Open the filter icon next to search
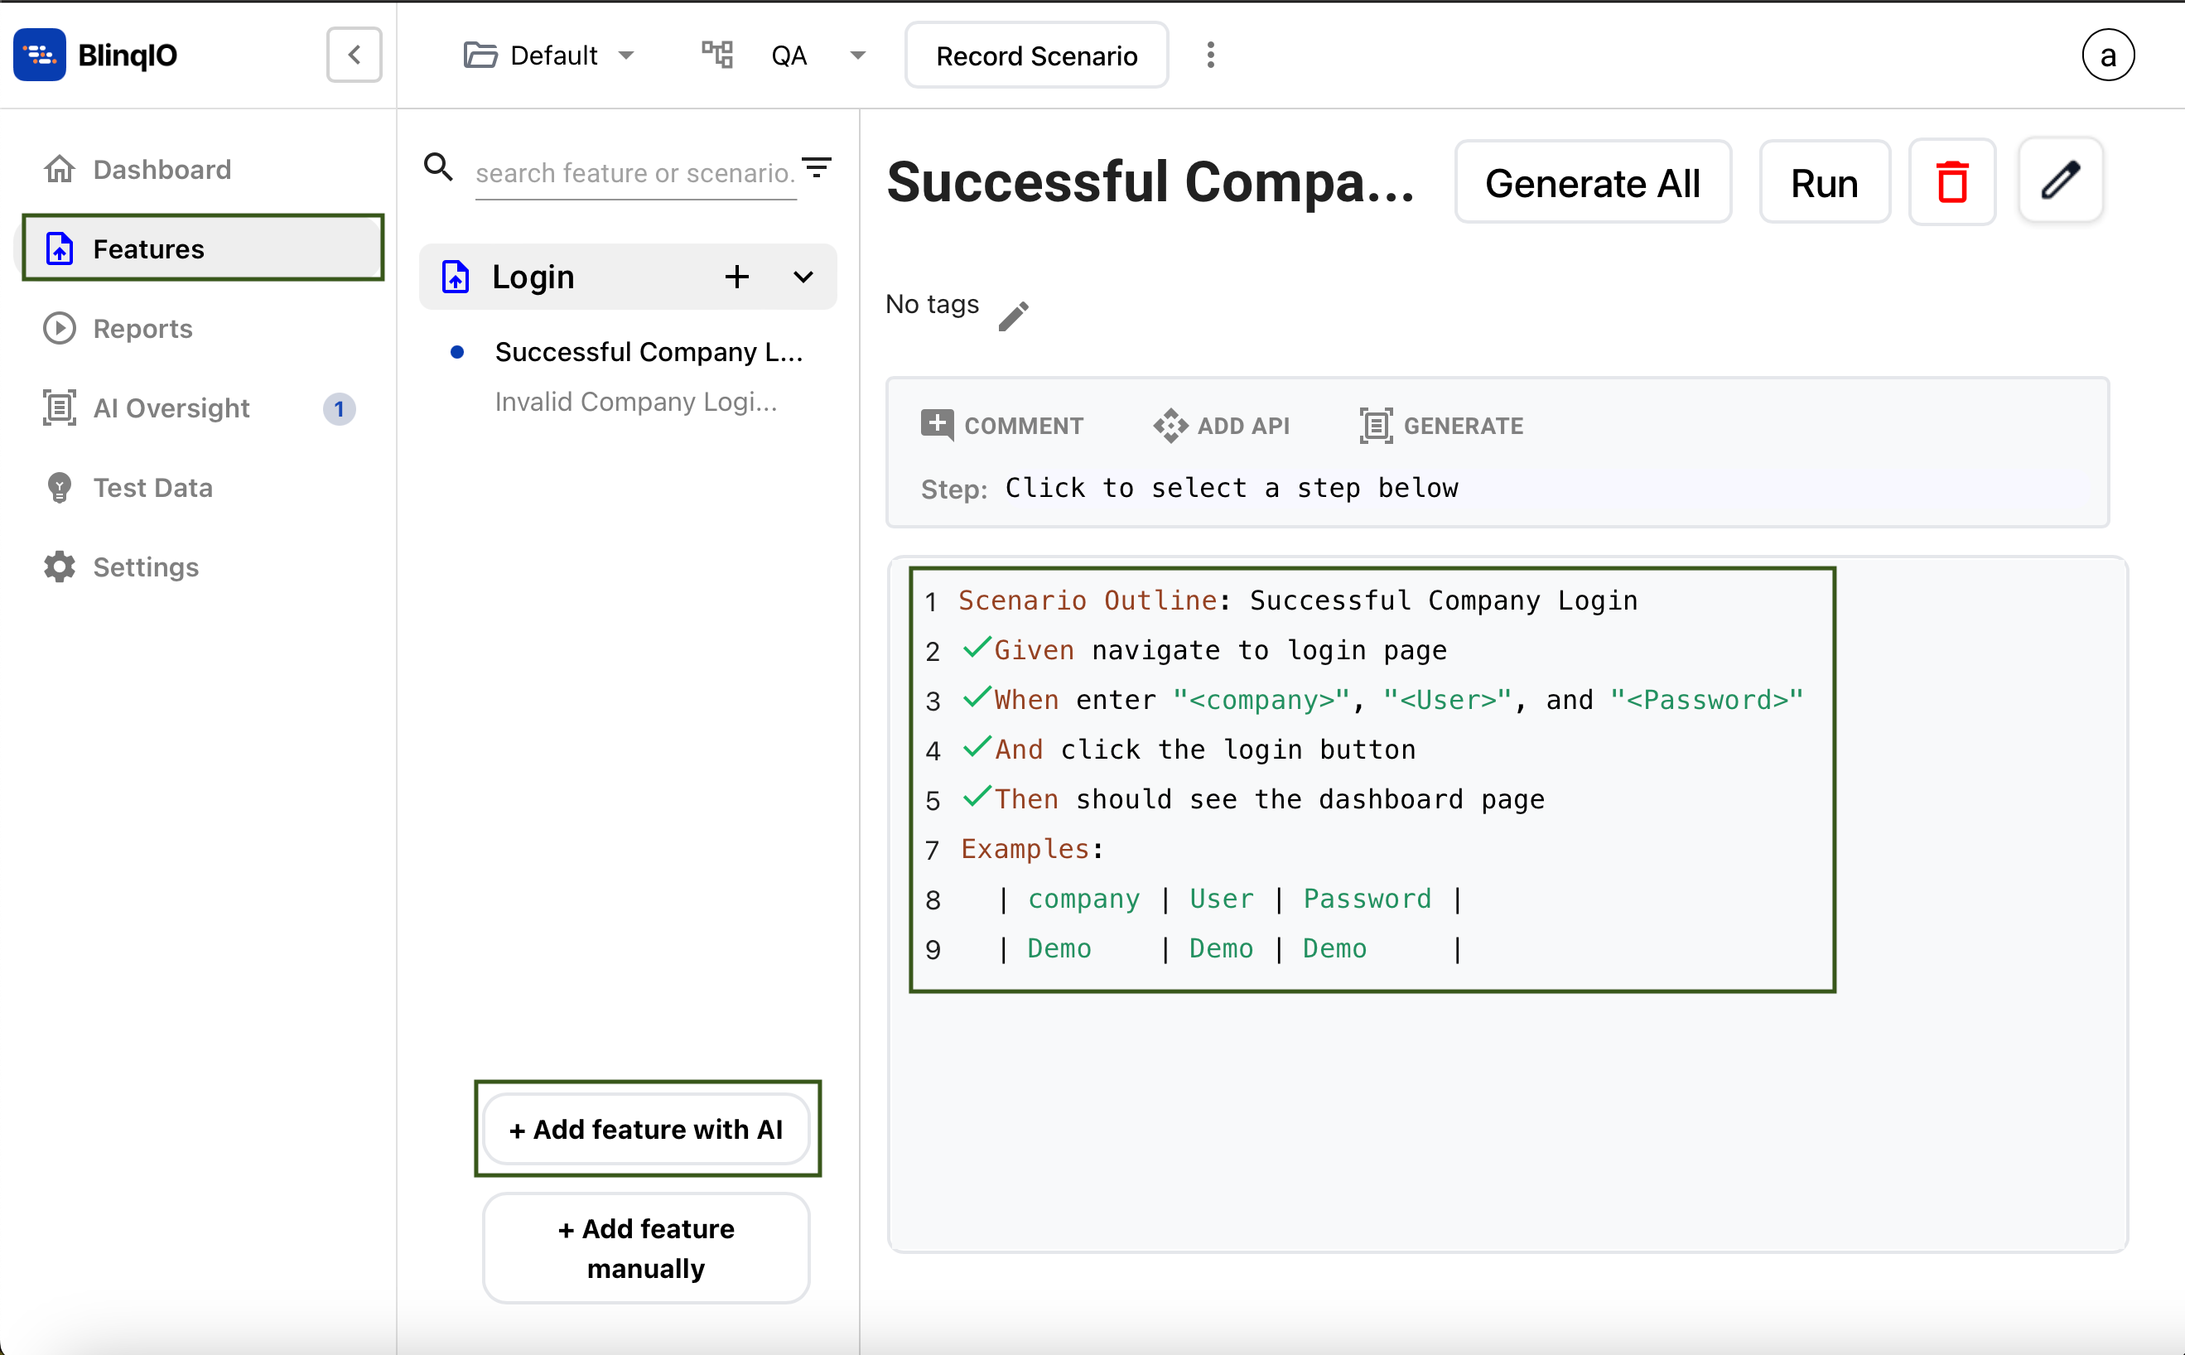 click(817, 167)
